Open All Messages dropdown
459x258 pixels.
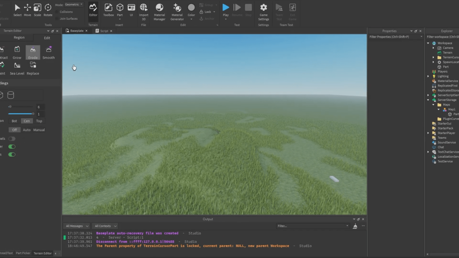[x=77, y=226]
